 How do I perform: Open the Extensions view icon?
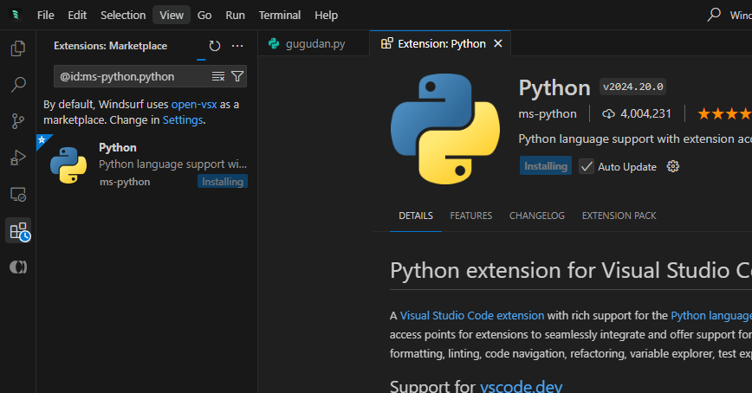point(18,230)
